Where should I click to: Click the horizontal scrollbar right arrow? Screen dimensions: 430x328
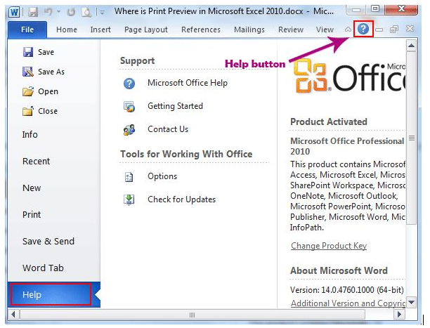point(399,315)
